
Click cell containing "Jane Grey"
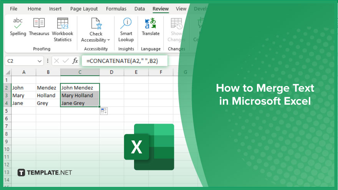point(80,103)
